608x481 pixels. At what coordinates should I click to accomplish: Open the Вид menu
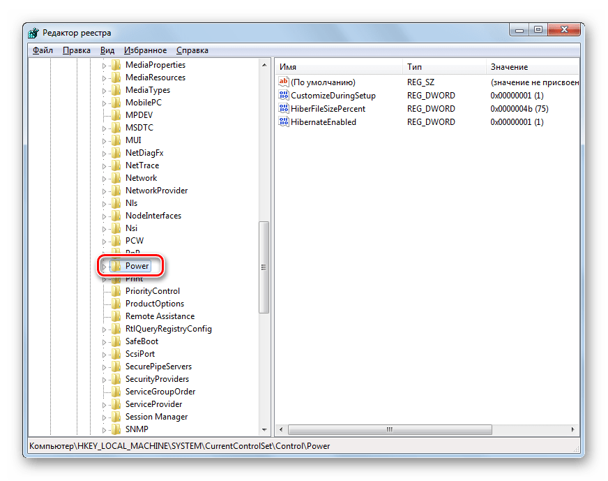coord(107,50)
